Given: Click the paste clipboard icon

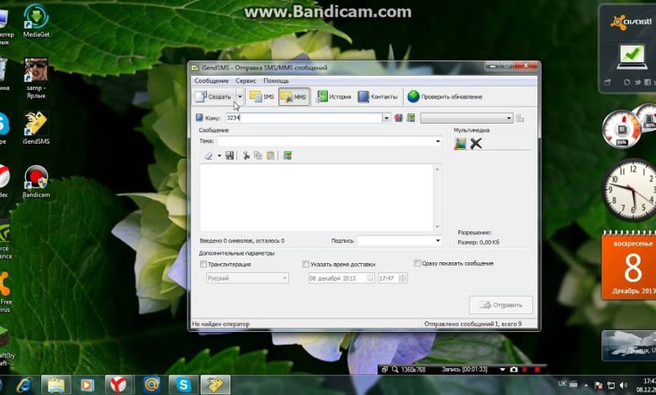Looking at the screenshot, I should [x=270, y=155].
